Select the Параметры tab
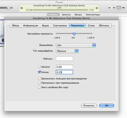Image resolution: width=127 pixels, height=118 pixels. [x=77, y=25]
